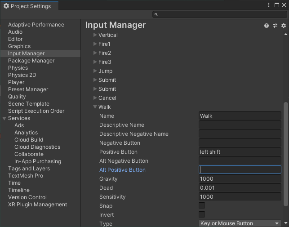
Task: Open Package Manager settings
Action: [31, 61]
